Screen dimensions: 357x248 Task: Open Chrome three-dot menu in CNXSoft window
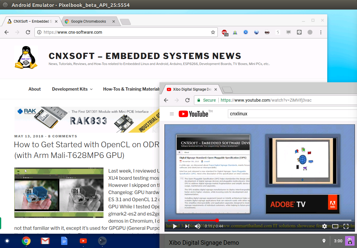[x=321, y=32]
